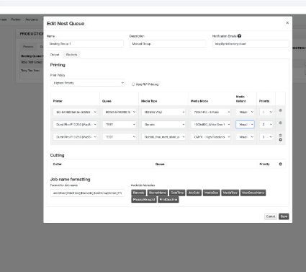Open the Print Policy dropdown
The height and width of the screenshot is (272, 306).
coord(88,83)
